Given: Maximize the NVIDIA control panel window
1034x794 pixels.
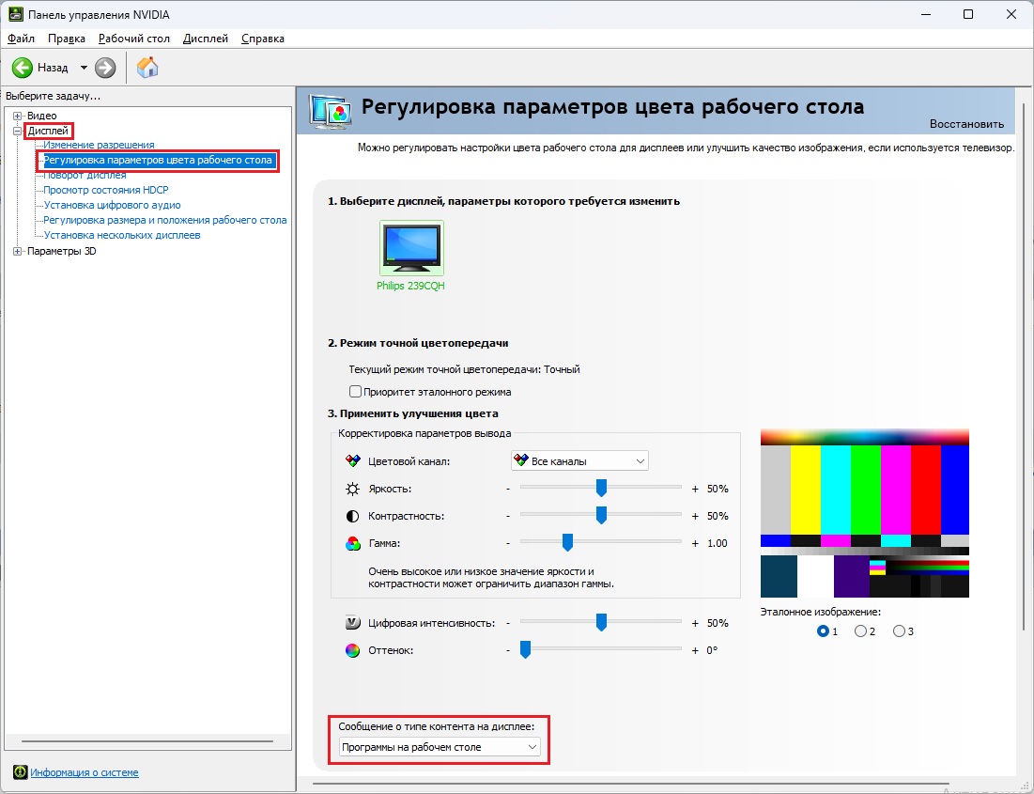Looking at the screenshot, I should pyautogui.click(x=968, y=14).
